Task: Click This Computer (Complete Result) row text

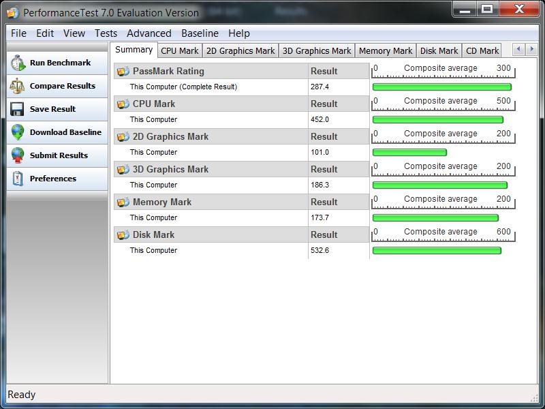Action: pyautogui.click(x=183, y=87)
